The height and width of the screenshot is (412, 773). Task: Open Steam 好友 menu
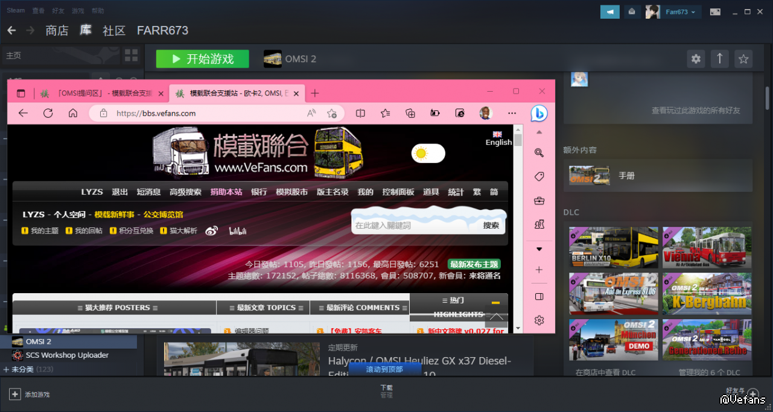coord(59,11)
